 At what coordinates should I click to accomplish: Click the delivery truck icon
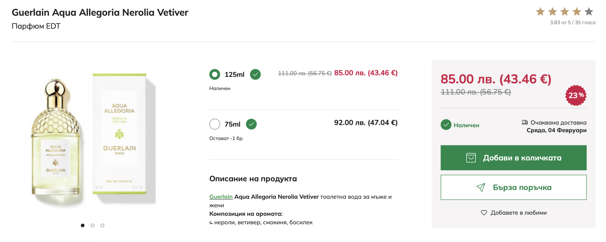[525, 122]
